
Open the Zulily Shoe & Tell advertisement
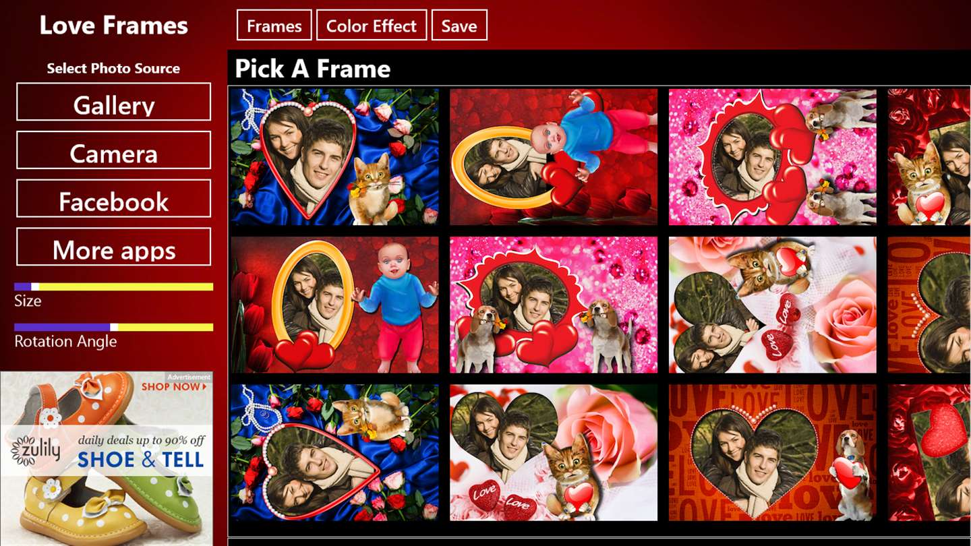(x=107, y=459)
